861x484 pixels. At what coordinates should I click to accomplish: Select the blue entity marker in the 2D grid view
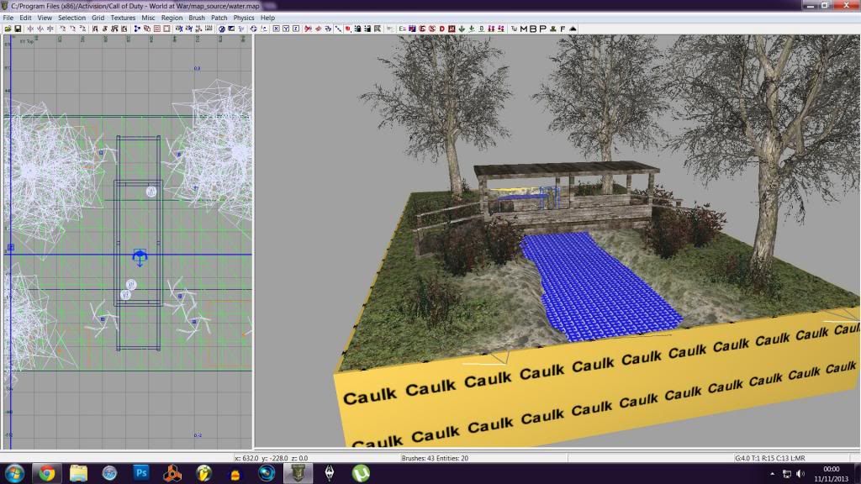[140, 257]
